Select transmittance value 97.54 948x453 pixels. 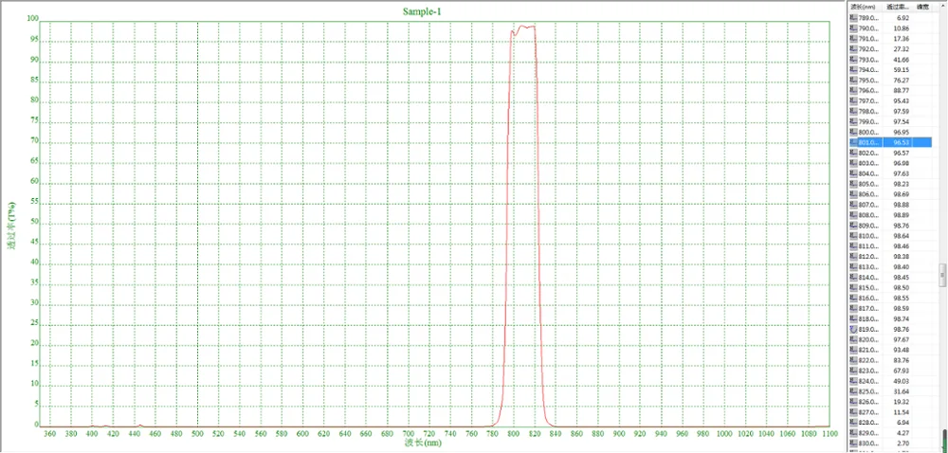tap(901, 122)
